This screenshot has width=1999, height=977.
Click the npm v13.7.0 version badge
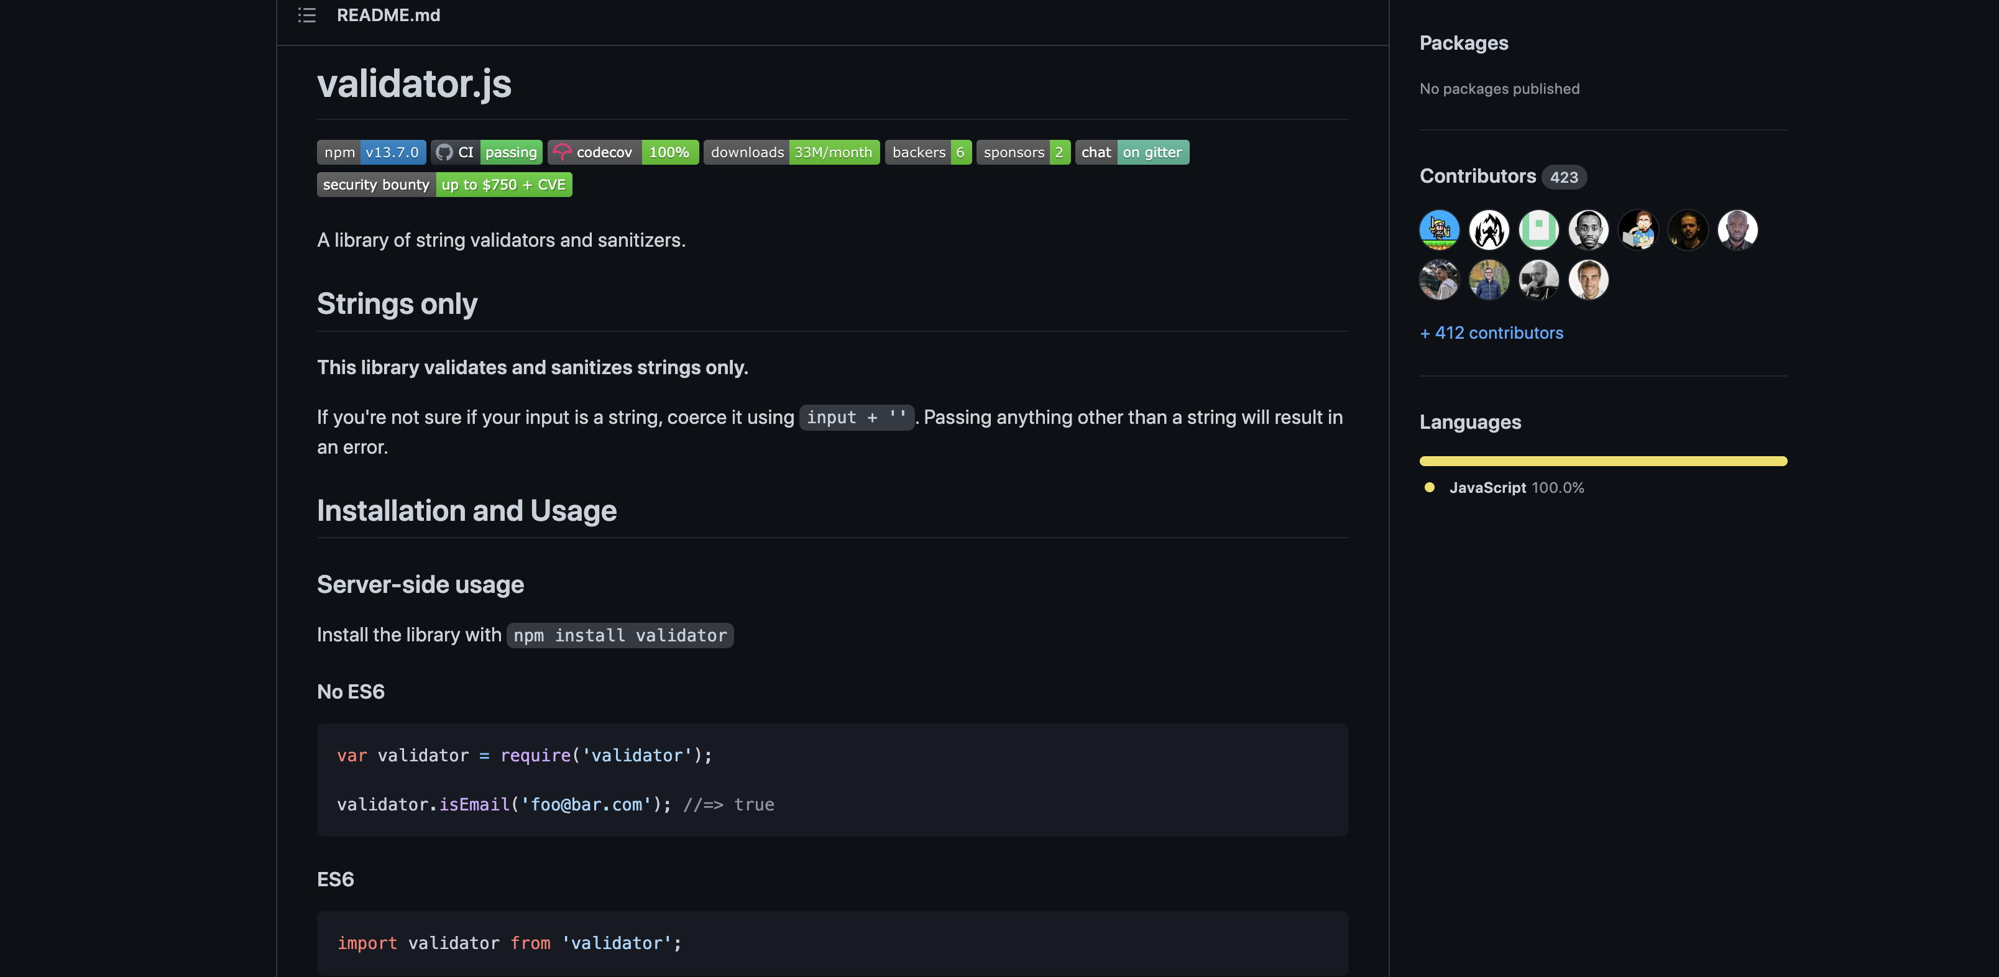[x=372, y=152]
